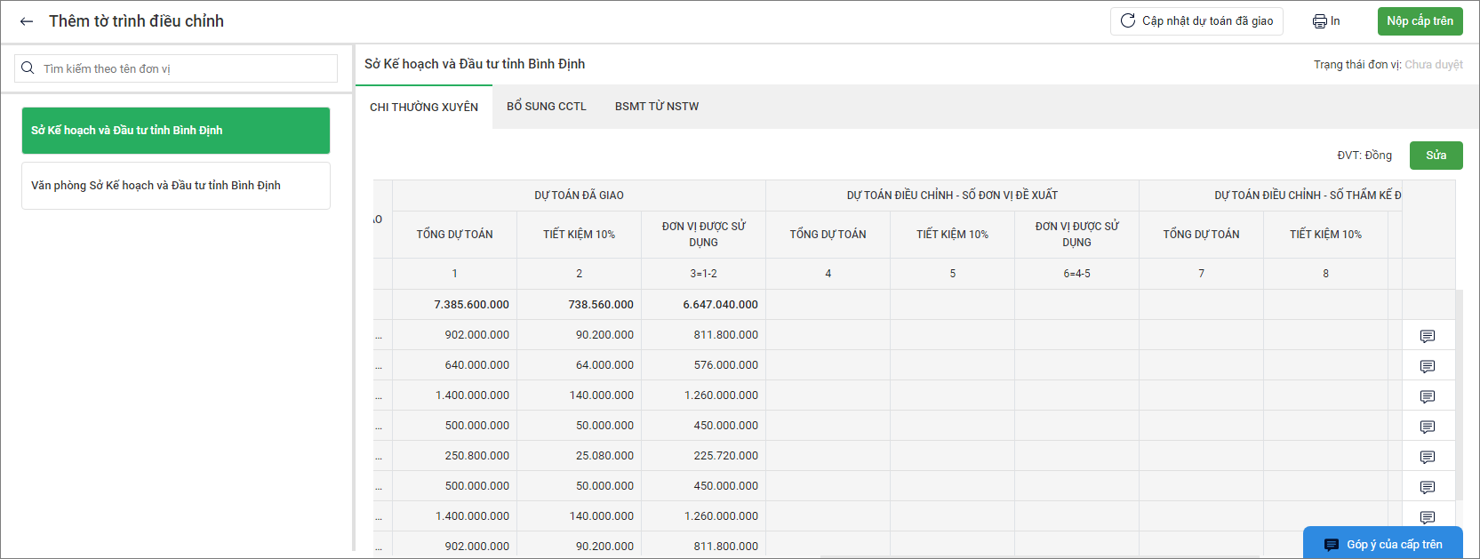Switch to the CHI THƯỜNG XUYÊN tab

click(424, 108)
